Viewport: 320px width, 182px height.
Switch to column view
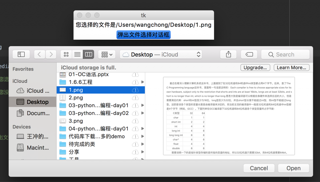(88, 54)
